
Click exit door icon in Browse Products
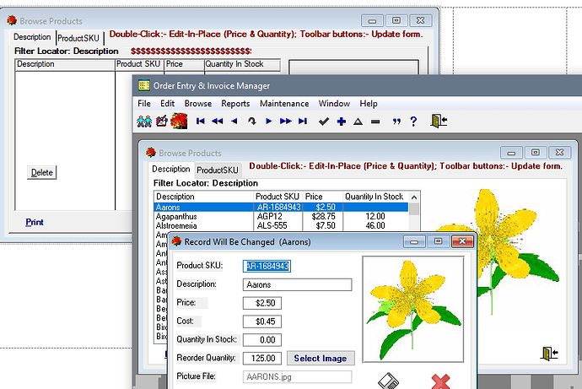click(549, 353)
